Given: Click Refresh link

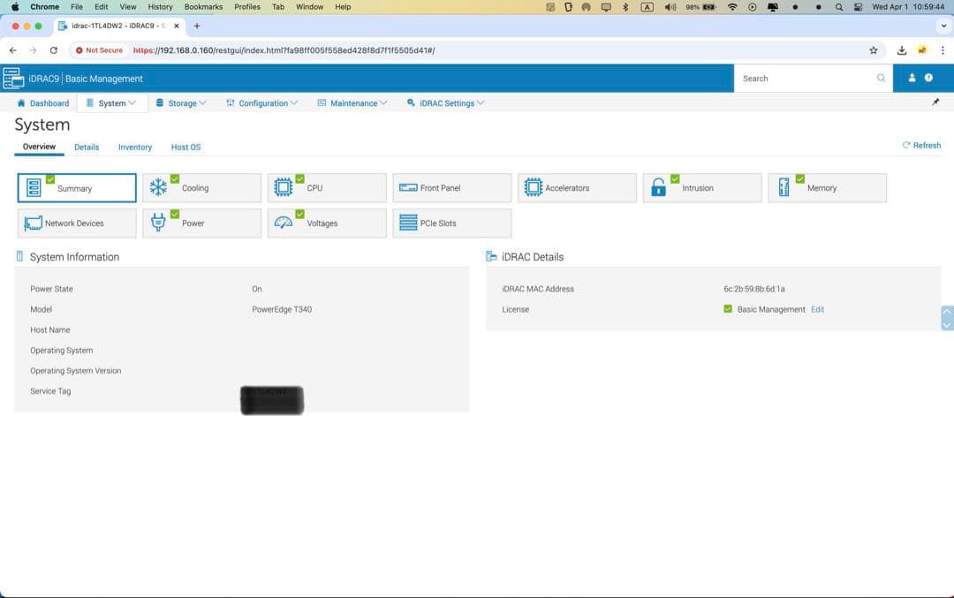Looking at the screenshot, I should click(x=921, y=146).
